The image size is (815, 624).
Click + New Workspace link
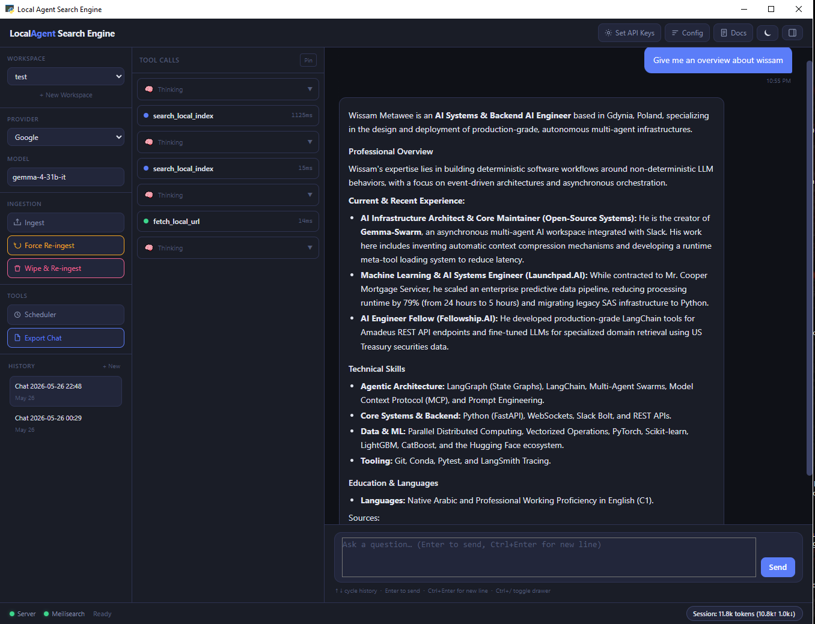(66, 95)
